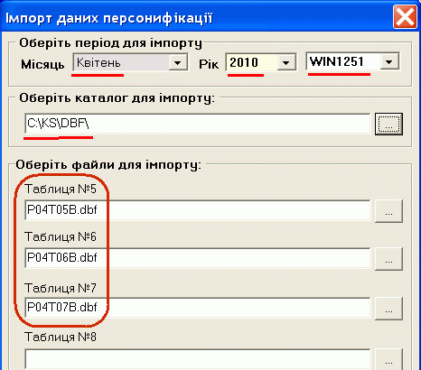
Task: Click the Таблиця №5 file field
Action: click(x=198, y=210)
